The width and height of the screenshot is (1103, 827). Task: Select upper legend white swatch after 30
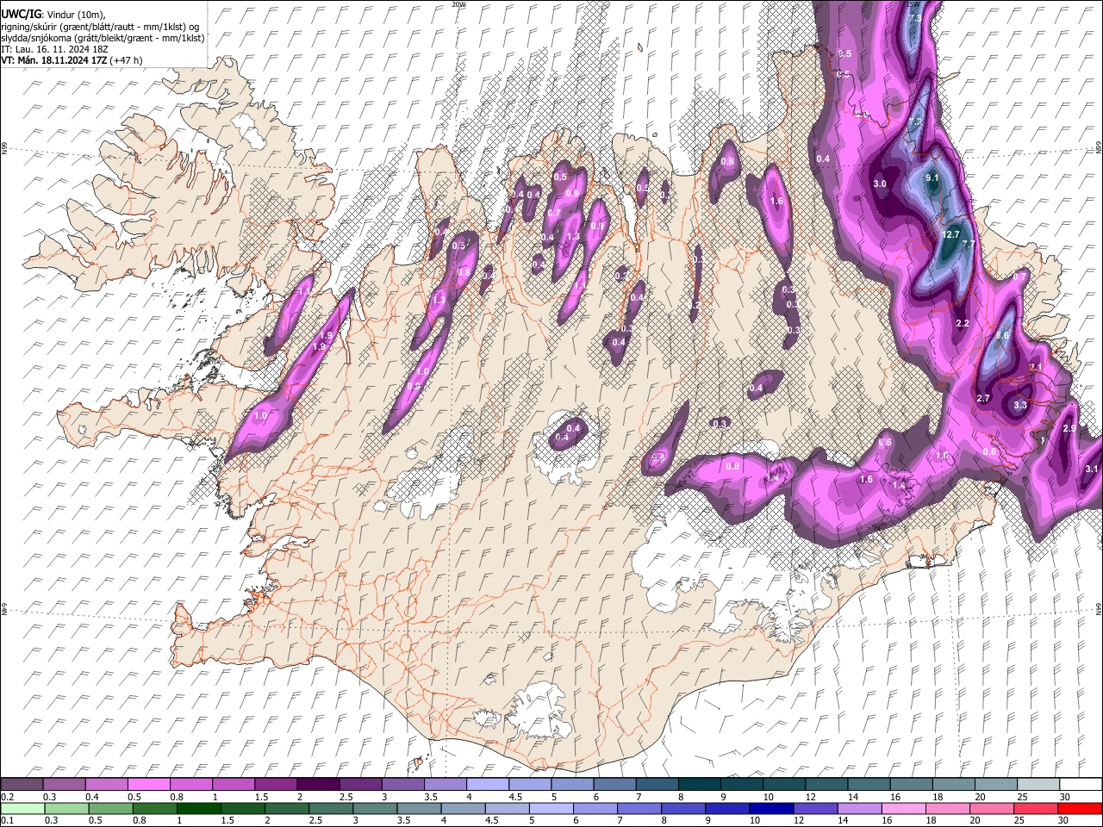[1081, 784]
